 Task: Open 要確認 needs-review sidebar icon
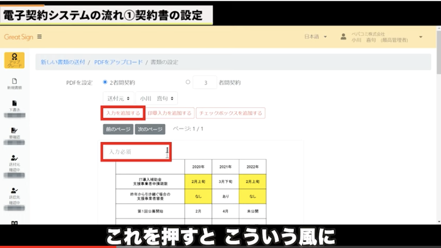pos(14,132)
